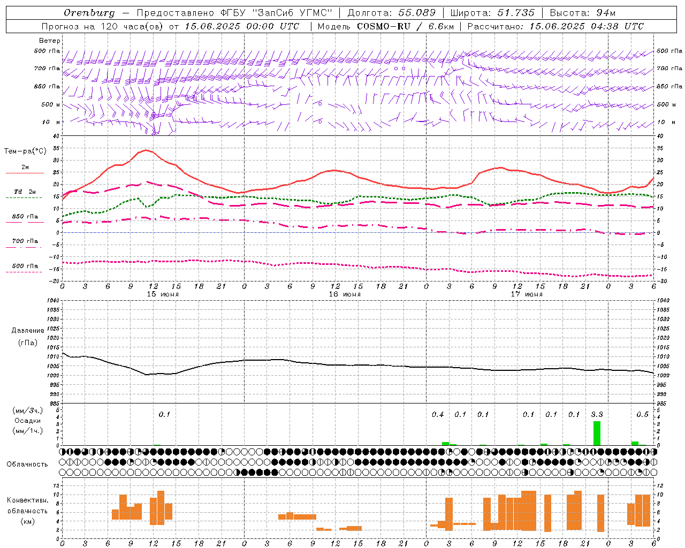Click the 'Тем-ра(°C)' temperature label
This screenshot has height=548, width=685.
pos(25,151)
